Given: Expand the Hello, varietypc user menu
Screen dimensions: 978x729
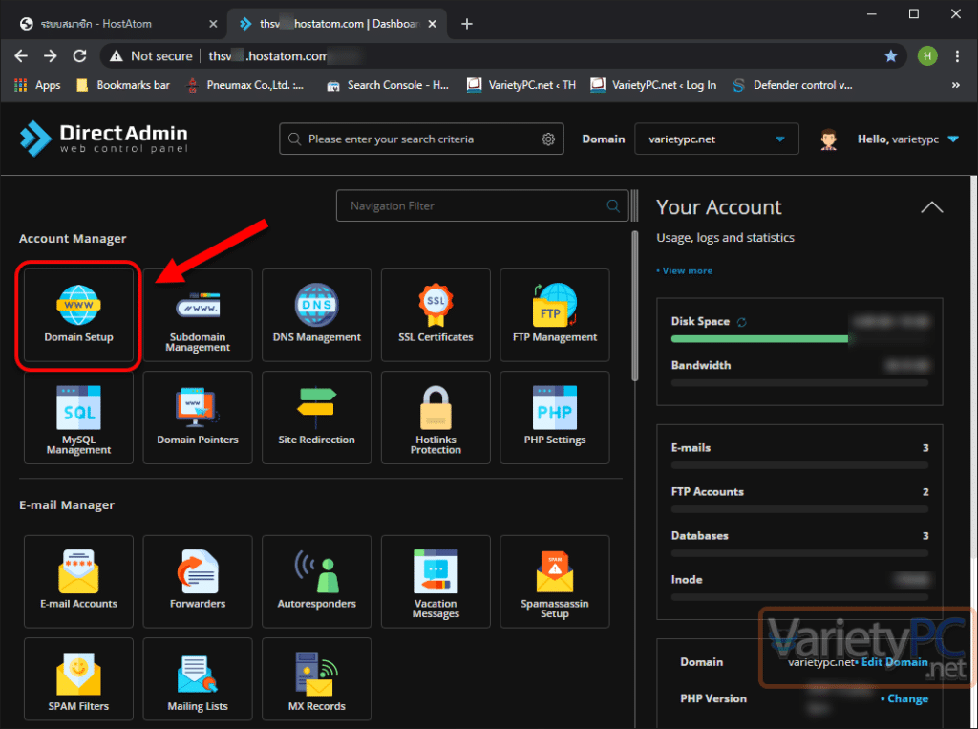Looking at the screenshot, I should click(907, 139).
